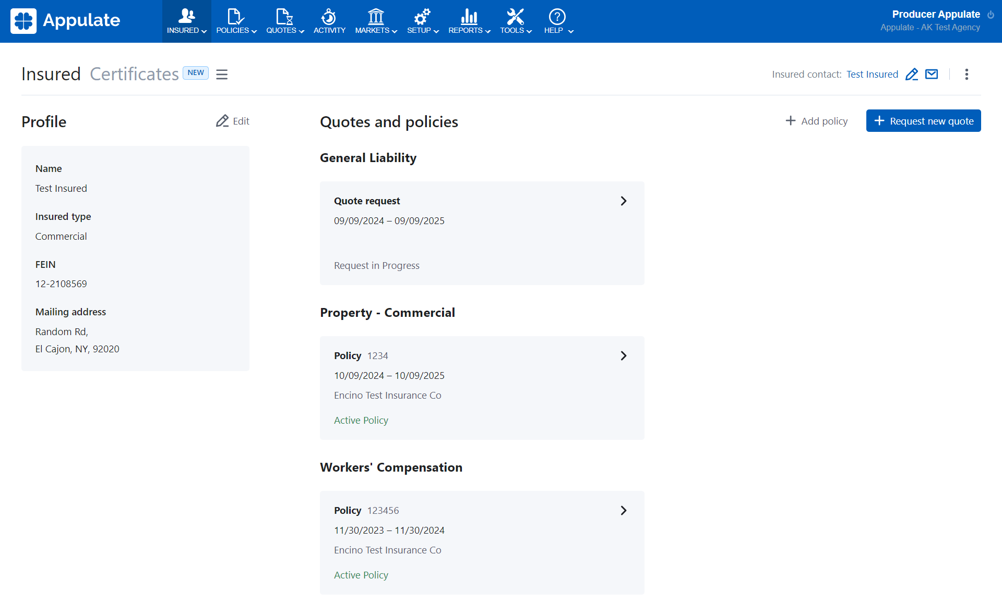
Task: Click the Appulate clover logo
Action: tap(23, 21)
